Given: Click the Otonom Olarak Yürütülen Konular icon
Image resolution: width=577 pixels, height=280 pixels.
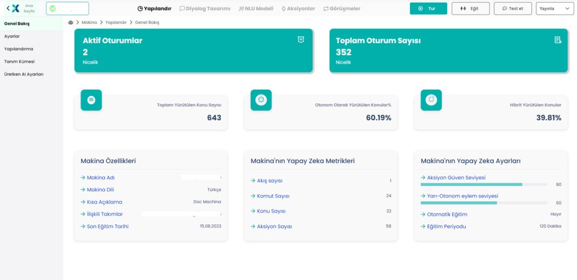Looking at the screenshot, I should click(x=261, y=100).
